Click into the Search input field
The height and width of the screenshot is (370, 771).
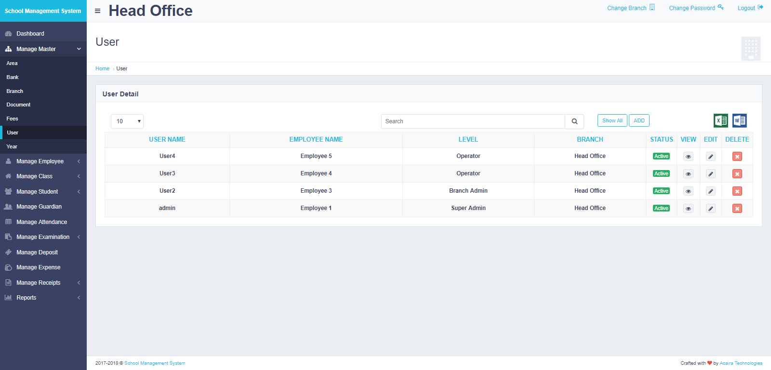[473, 121]
